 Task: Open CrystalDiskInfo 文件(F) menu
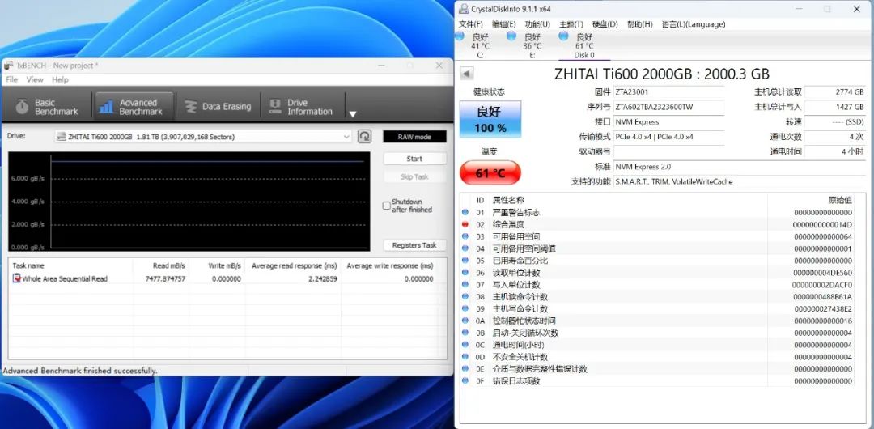click(470, 24)
